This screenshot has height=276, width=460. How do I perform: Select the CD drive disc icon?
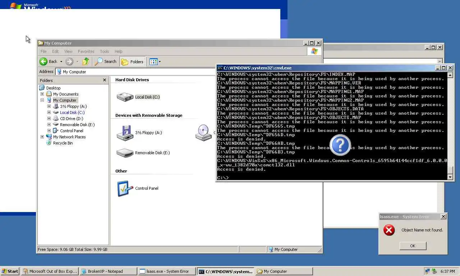click(203, 133)
